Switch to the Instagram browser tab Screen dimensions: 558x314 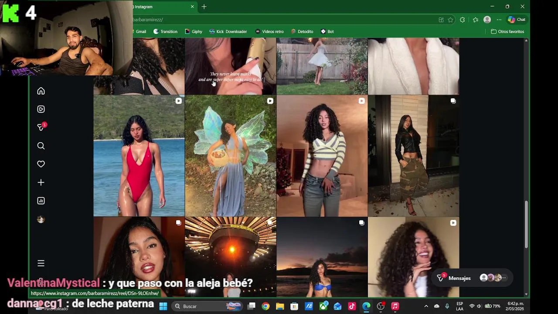point(161,7)
